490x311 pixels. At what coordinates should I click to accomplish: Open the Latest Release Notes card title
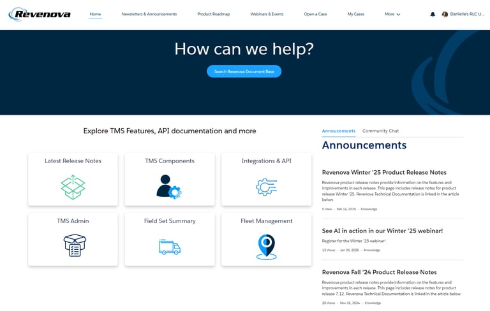[73, 161]
